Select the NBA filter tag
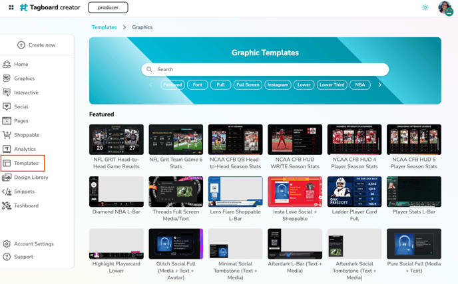The height and width of the screenshot is (284, 458). (360, 85)
